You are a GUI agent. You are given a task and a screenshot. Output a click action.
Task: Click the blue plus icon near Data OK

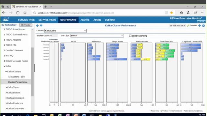pyautogui.click(x=200, y=25)
